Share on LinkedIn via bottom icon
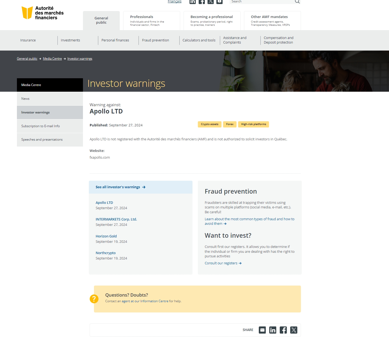 [x=273, y=330]
